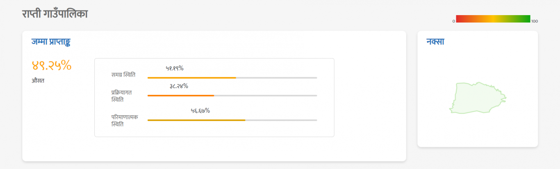
Task: Click the परिमाणात्मक स्थिति label
Action: 125,120
